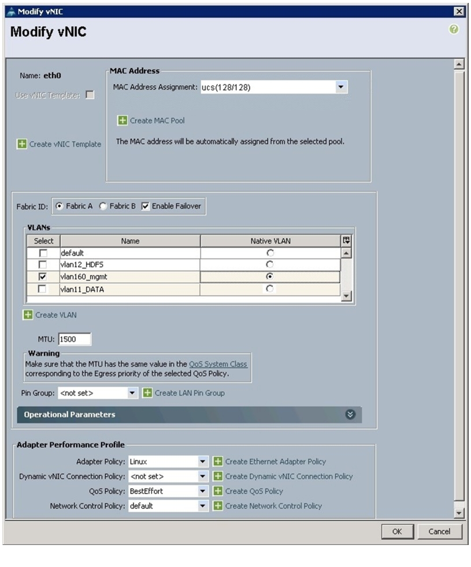Viewport: 471px width, 567px height.
Task: Select the Fabric B radio button
Action: (103, 206)
